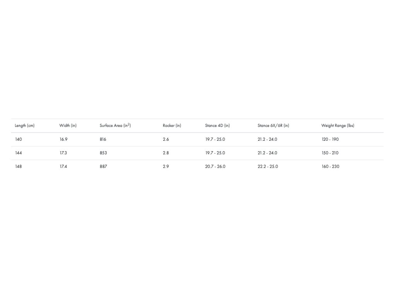Click the 2.9 rocker value
Screen dimensions: 396x297
coord(166,166)
